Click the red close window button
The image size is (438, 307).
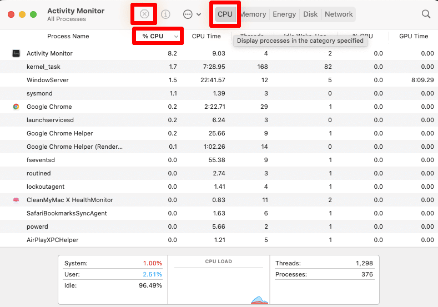coord(11,14)
